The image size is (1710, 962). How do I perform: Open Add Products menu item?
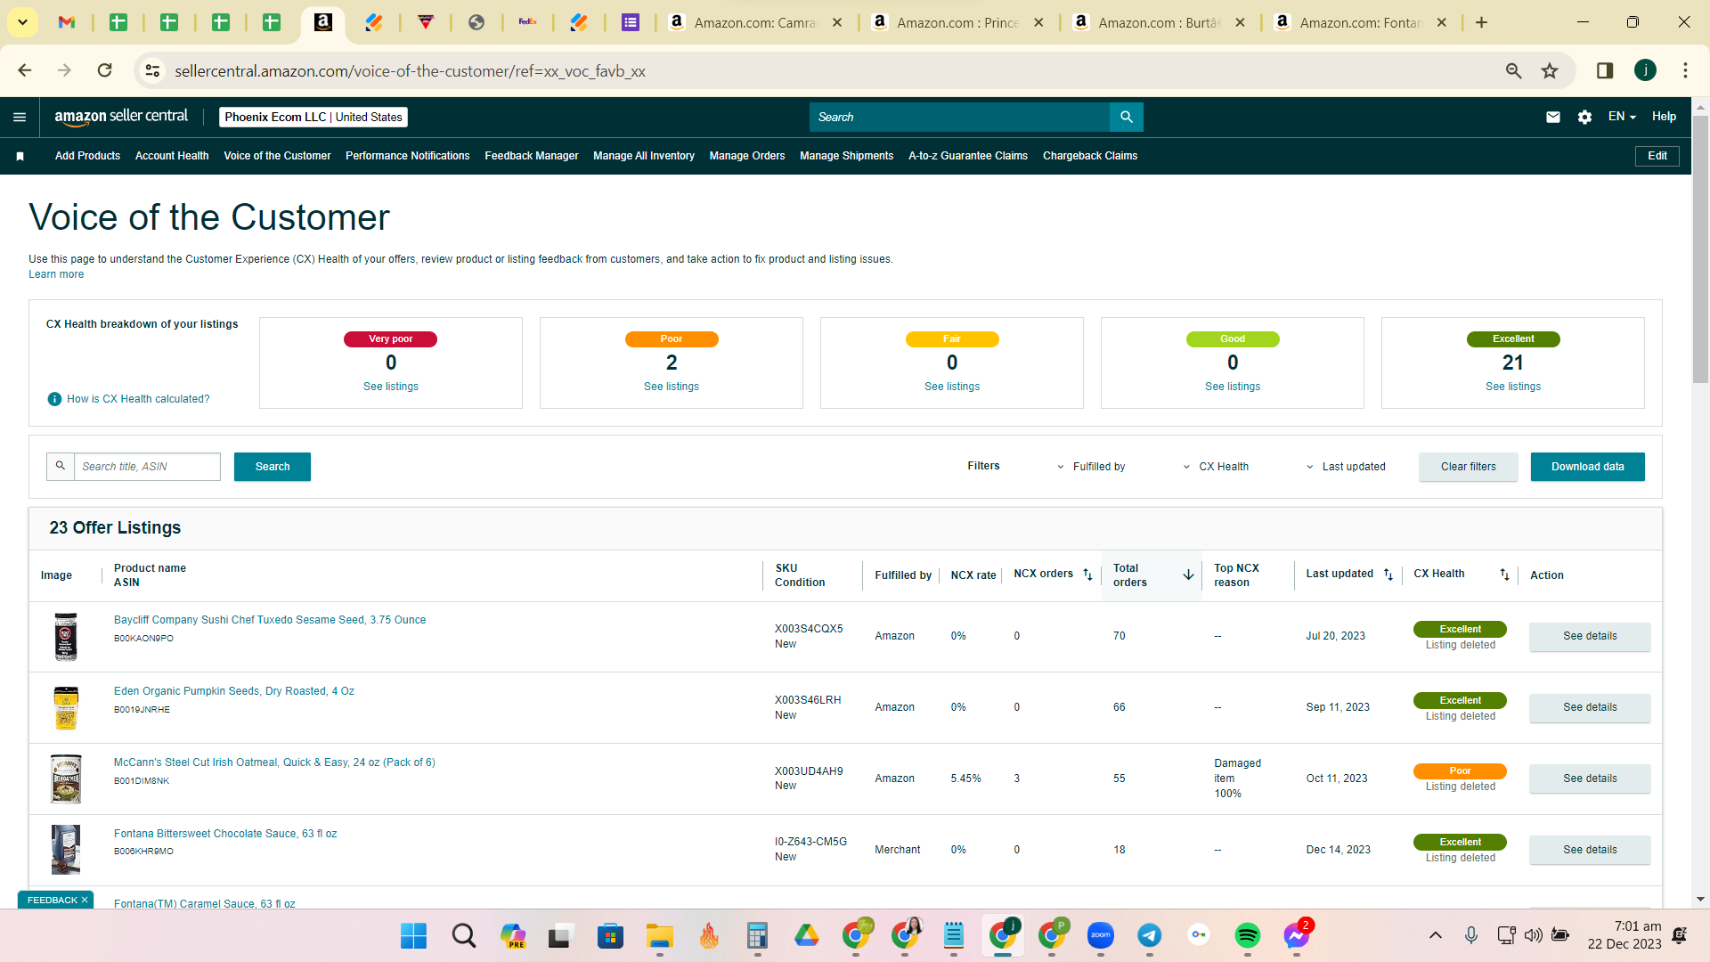87,156
